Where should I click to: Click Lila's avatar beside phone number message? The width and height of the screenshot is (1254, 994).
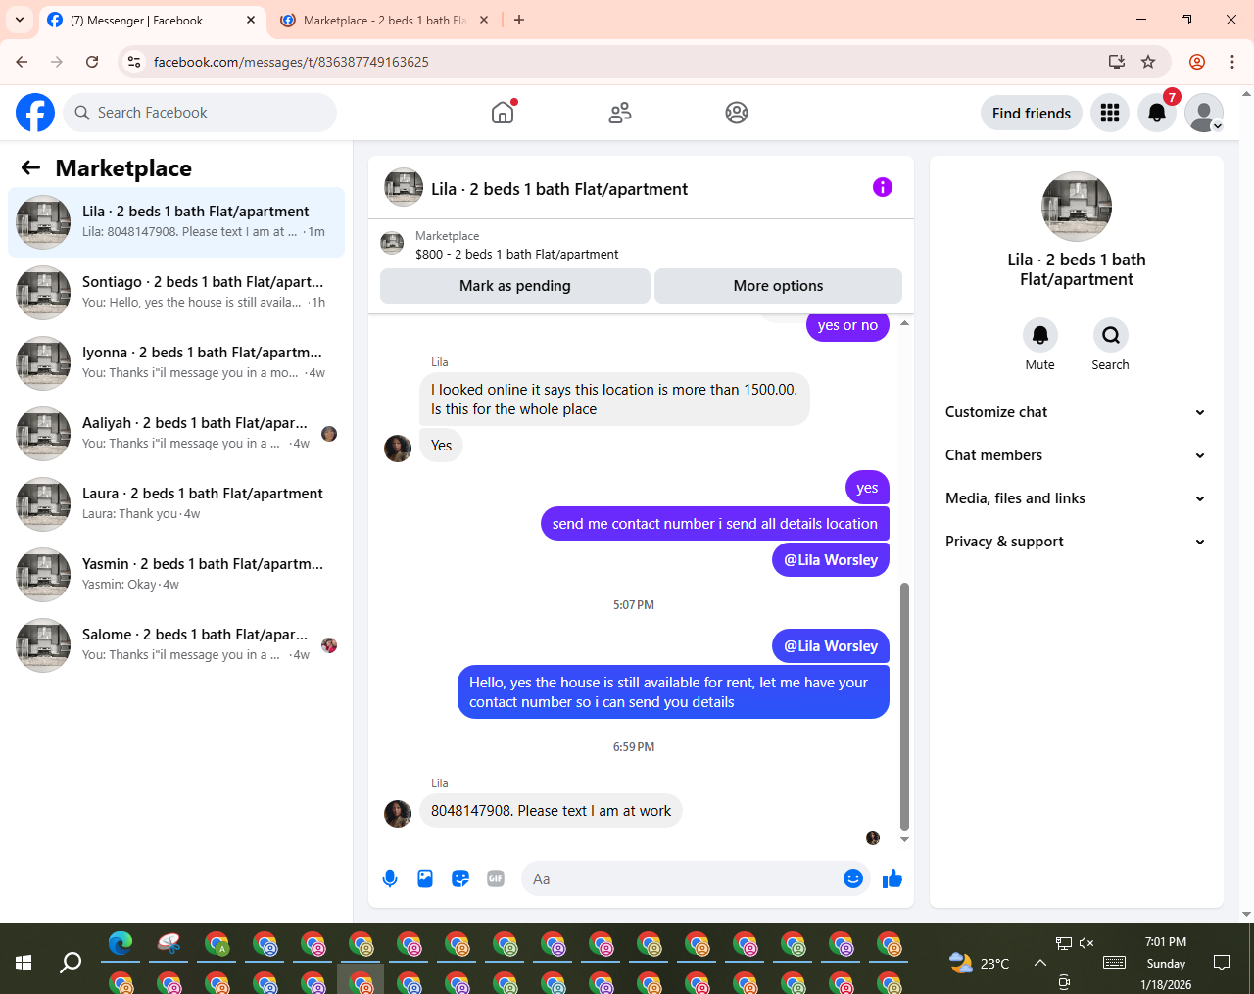[398, 813]
